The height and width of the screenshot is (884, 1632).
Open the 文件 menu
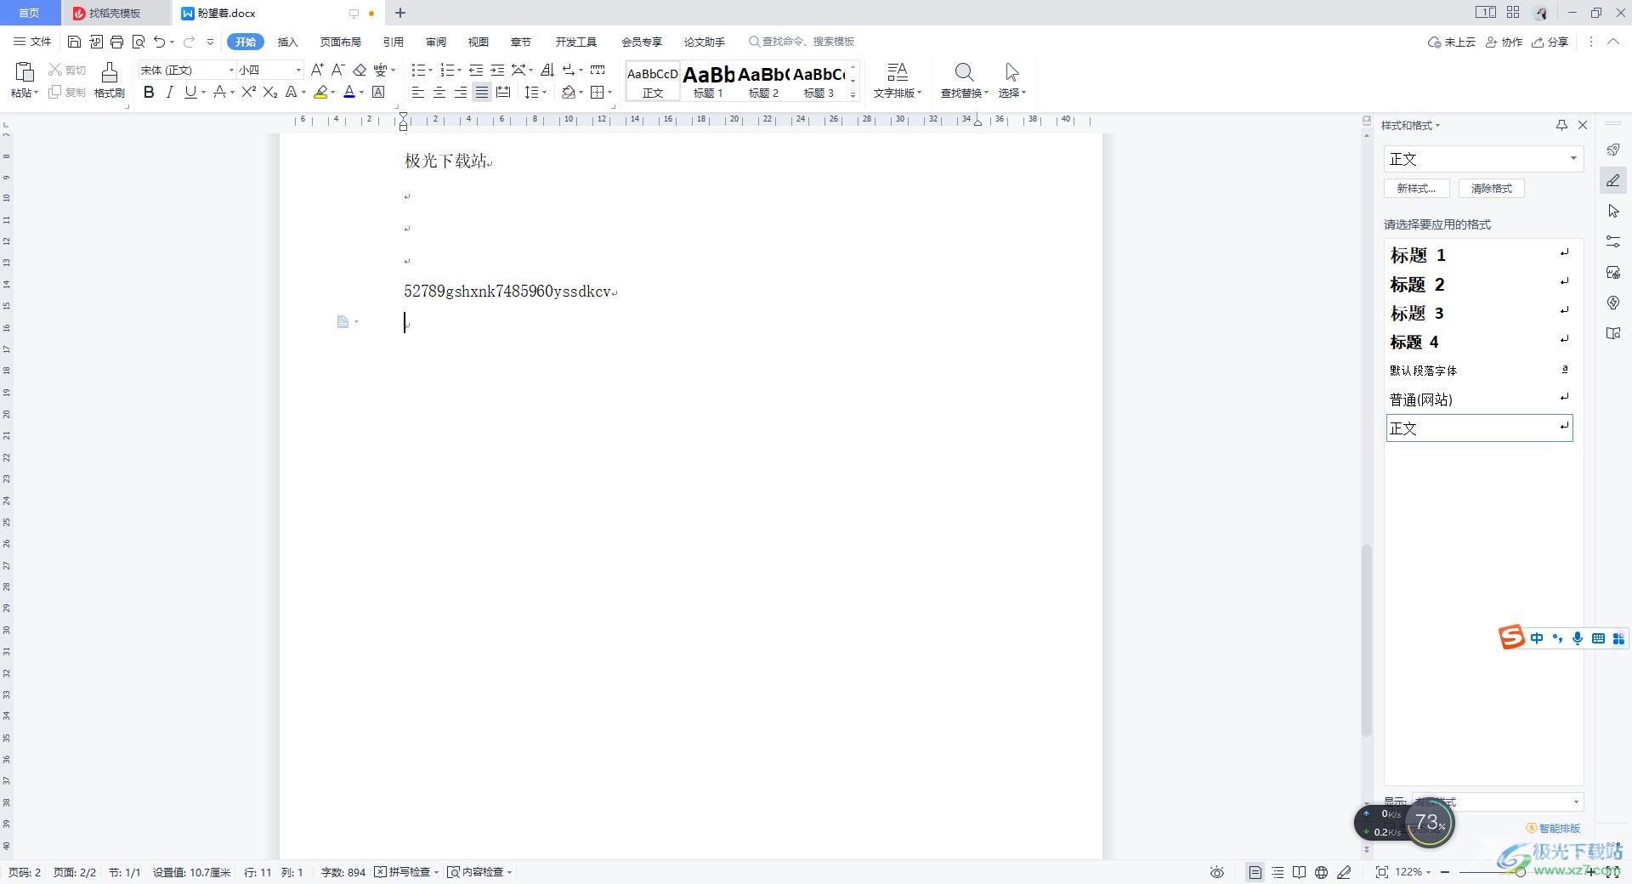point(32,42)
